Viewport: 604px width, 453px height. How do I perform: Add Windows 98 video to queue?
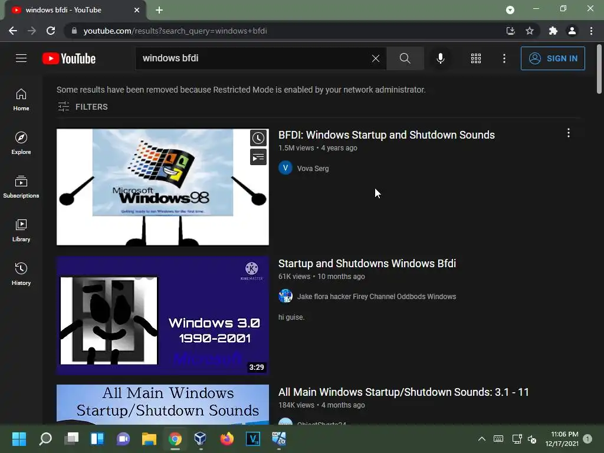point(258,157)
